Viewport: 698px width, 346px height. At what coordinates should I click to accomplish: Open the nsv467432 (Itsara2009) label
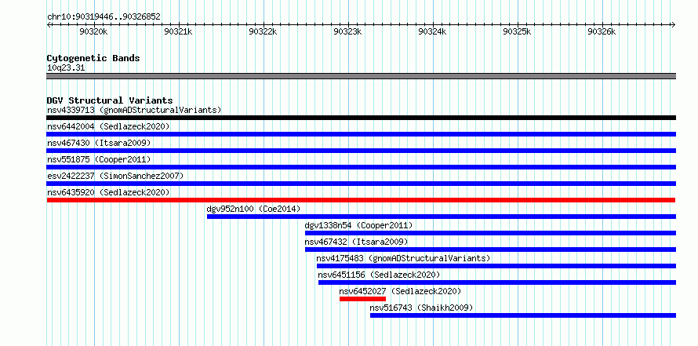click(356, 242)
